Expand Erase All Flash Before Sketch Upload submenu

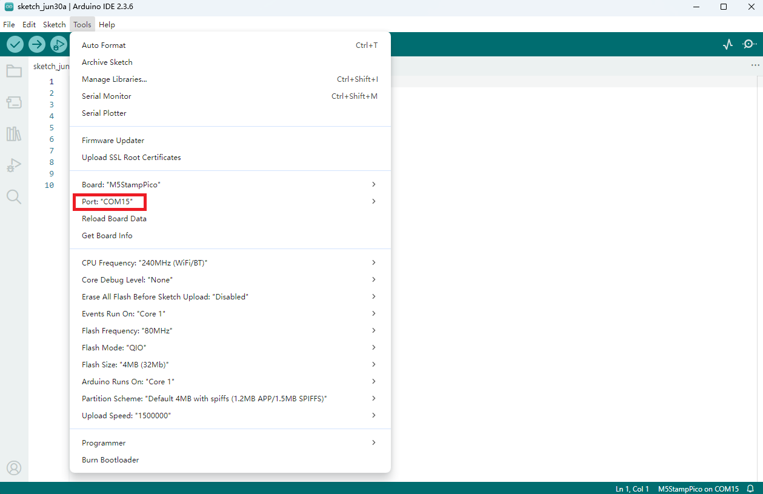tap(230, 296)
